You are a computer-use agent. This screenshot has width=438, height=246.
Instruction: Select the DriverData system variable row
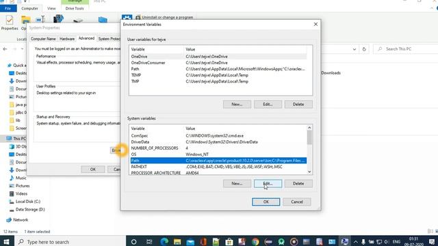tap(218, 142)
